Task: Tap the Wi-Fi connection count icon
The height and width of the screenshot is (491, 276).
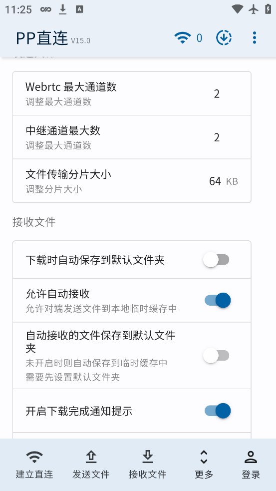Action: pos(183,38)
